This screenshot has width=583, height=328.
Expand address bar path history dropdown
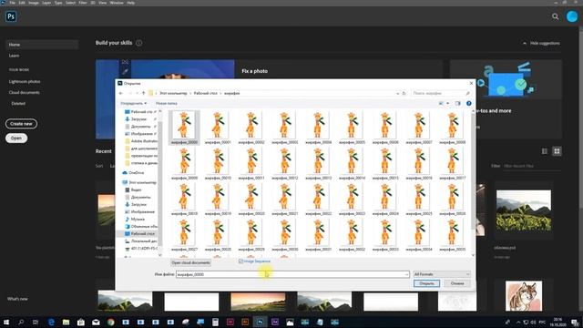397,93
